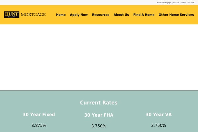Click the black HUNT logo badge
198x132 pixels.
(x=12, y=14)
